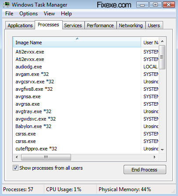Click the vertical scrollbar thumb
The image size is (178, 196).
pyautogui.click(x=162, y=57)
